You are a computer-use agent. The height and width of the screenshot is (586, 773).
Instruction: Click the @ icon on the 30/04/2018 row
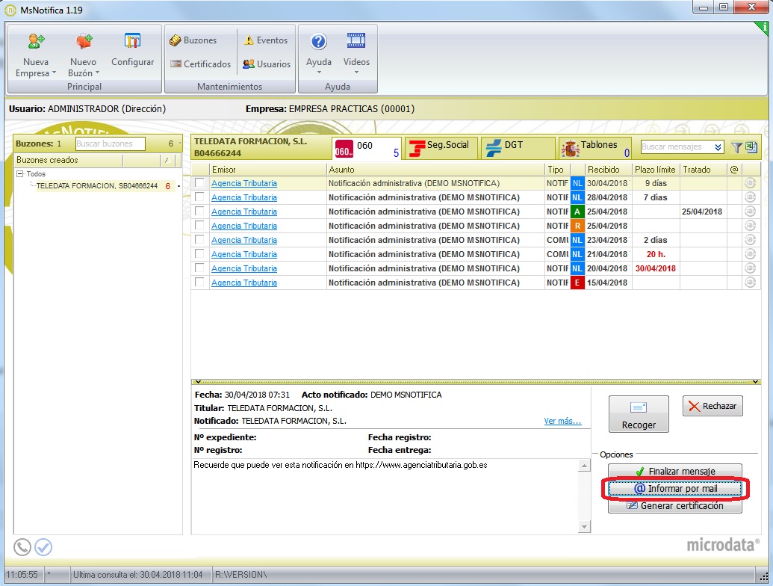pos(751,183)
